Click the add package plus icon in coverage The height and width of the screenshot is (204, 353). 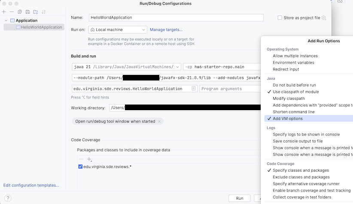click(x=89, y=159)
